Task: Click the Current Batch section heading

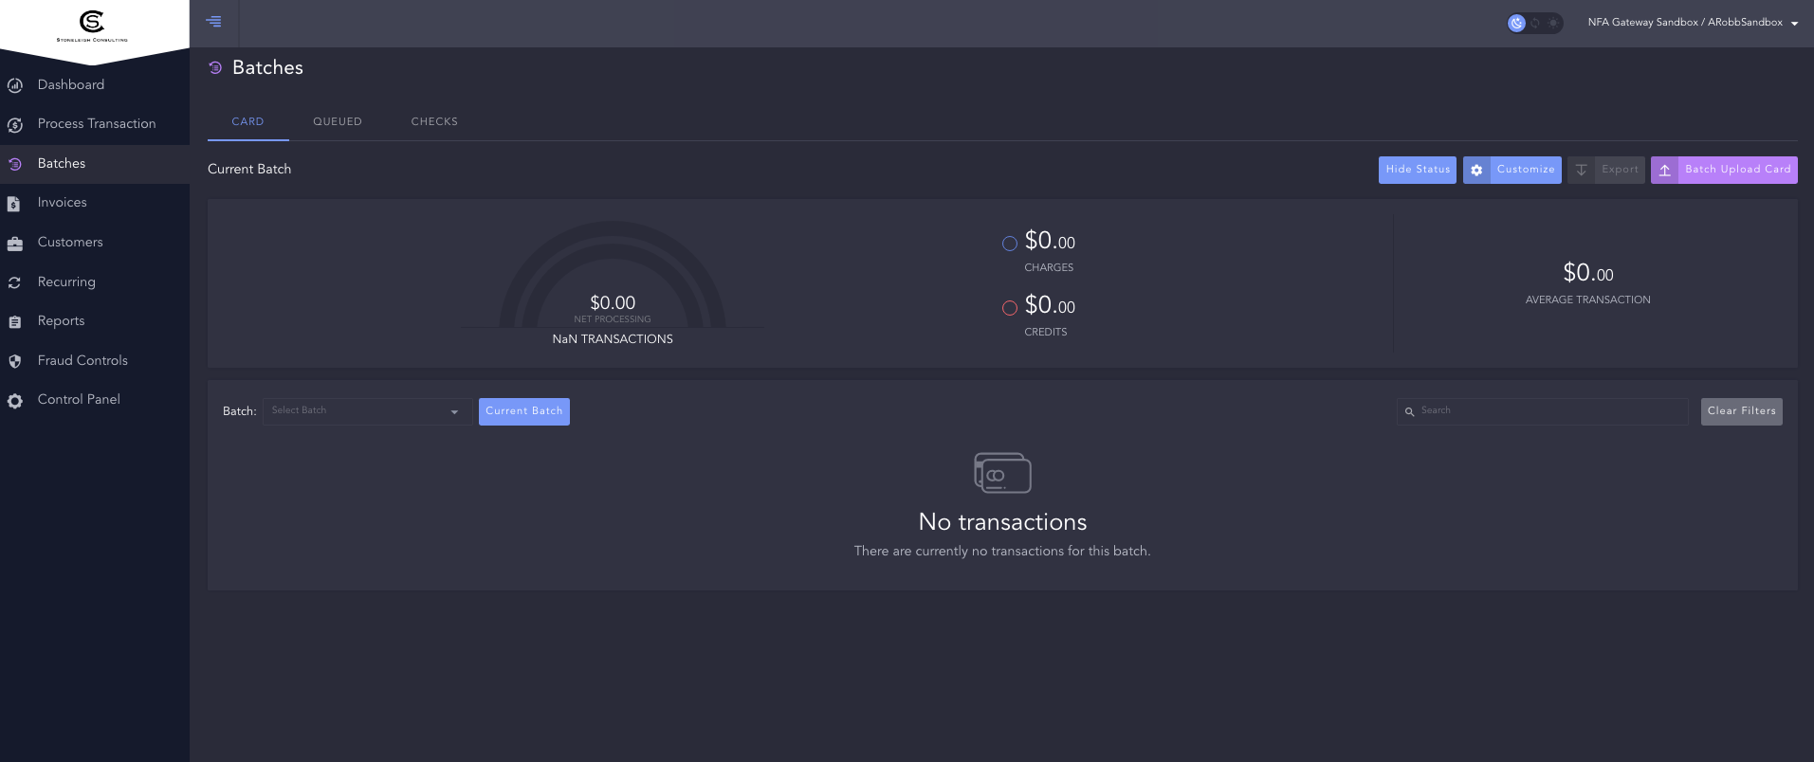Action: tap(249, 170)
